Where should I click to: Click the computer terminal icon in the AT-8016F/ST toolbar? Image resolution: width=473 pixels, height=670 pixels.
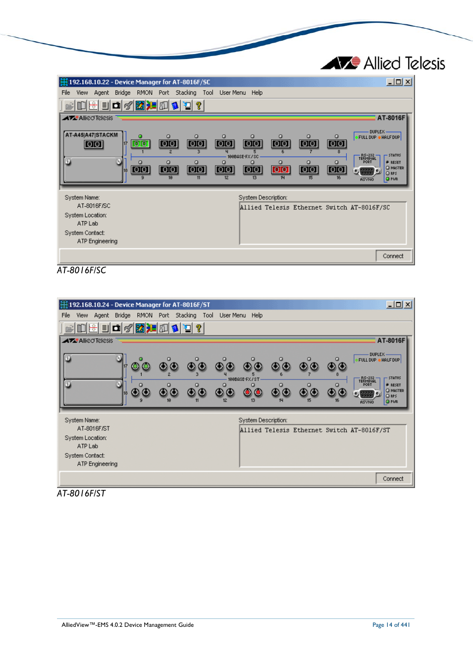[x=187, y=328]
